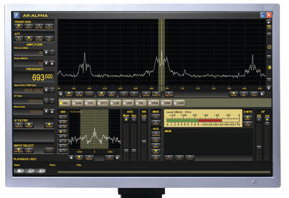Click the Notch filter control
The image size is (289, 198).
click(x=89, y=158)
